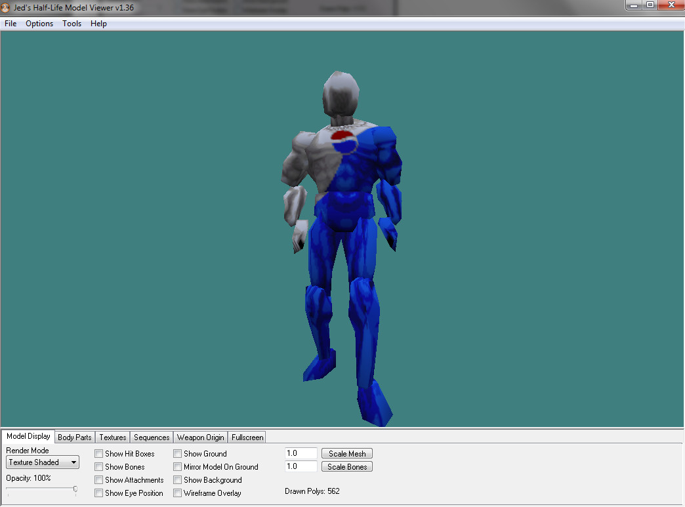Switch to the Weapon Origin tab
This screenshot has width=685, height=507.
(x=200, y=437)
